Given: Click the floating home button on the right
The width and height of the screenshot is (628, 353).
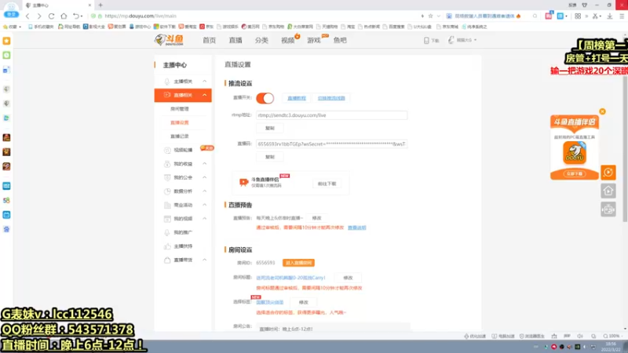Looking at the screenshot, I should point(608,191).
